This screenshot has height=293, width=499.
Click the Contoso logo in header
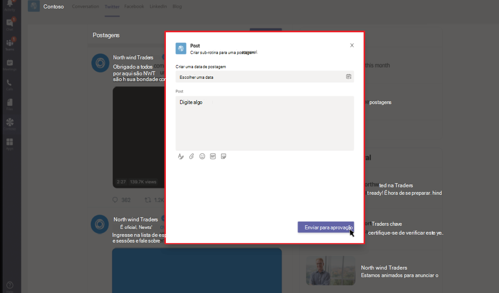coord(34,6)
